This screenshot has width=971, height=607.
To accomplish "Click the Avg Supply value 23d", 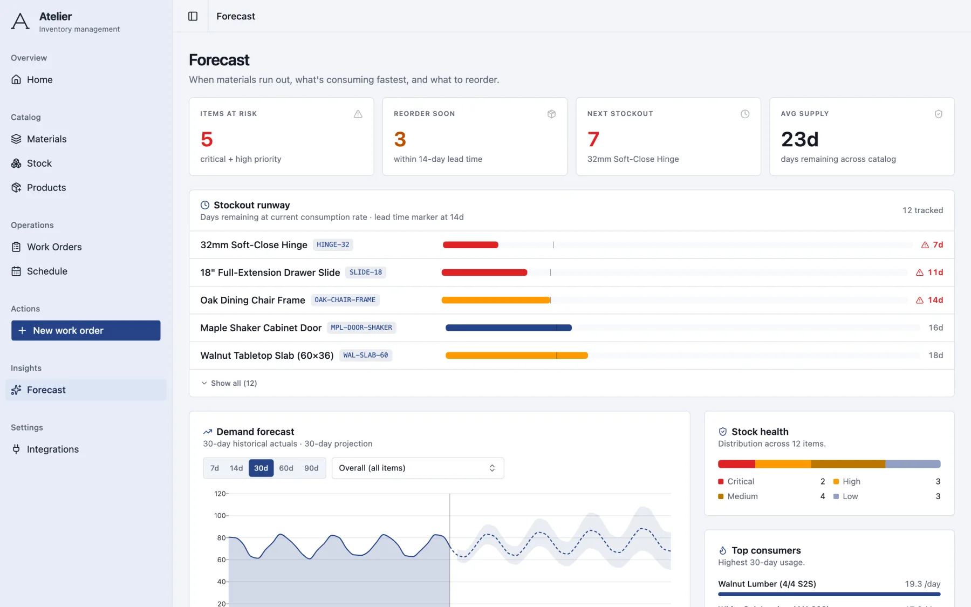I will click(x=800, y=139).
